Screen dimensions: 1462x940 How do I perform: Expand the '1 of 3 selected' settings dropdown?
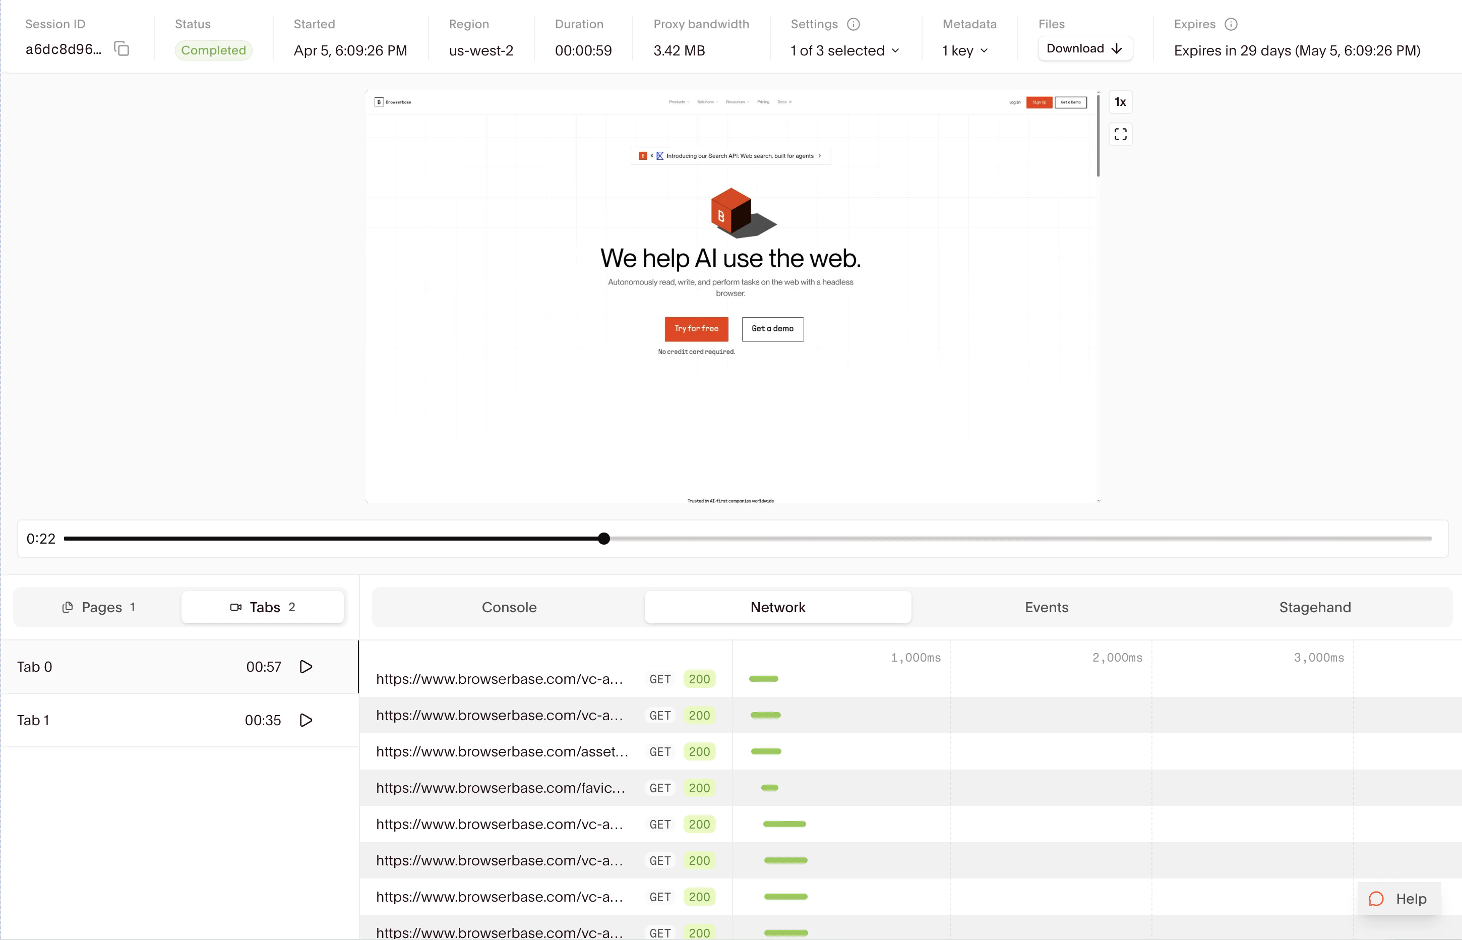844,50
